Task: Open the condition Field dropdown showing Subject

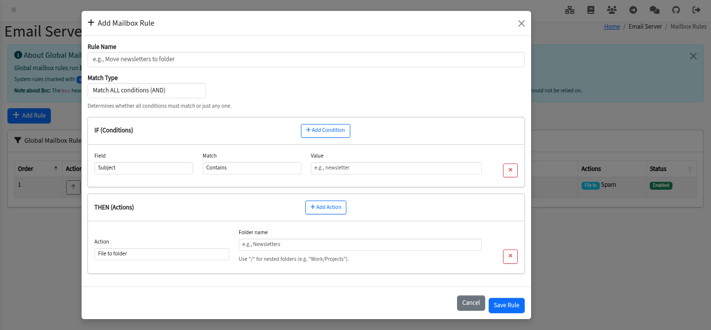Action: [x=144, y=168]
